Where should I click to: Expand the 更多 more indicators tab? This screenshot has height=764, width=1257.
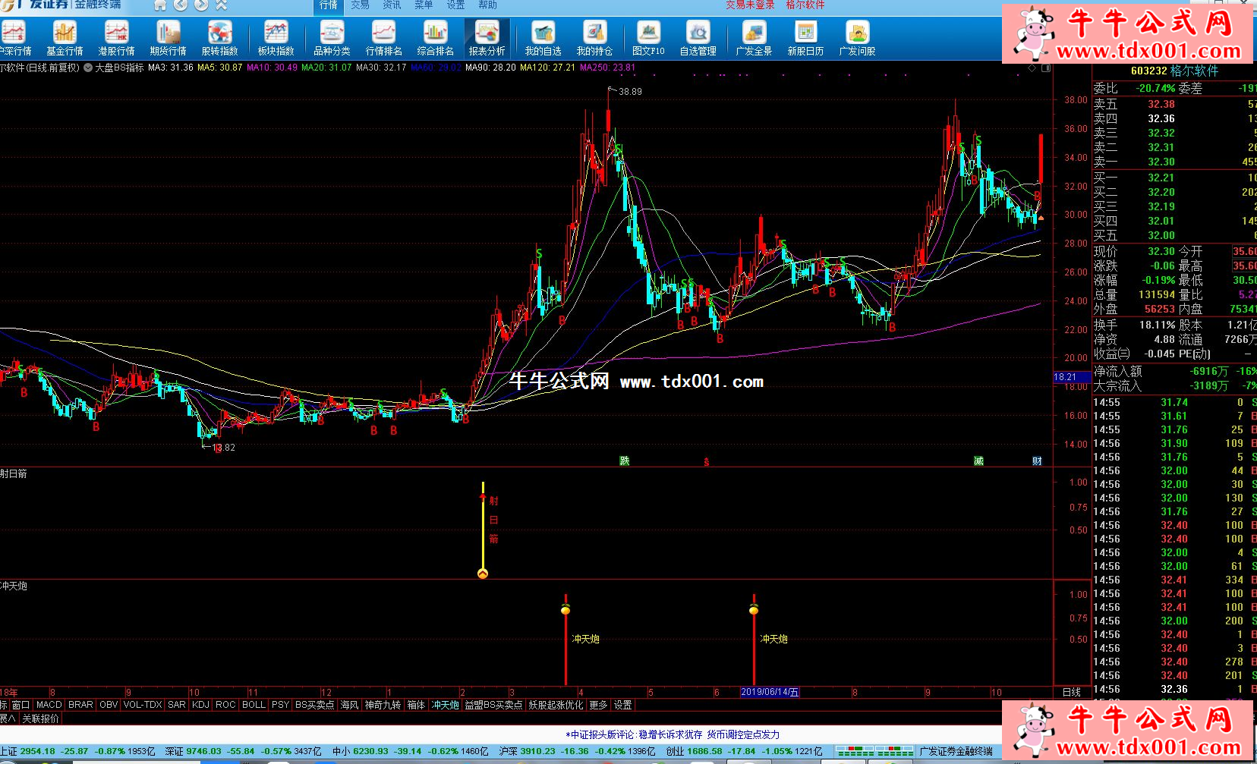point(599,705)
